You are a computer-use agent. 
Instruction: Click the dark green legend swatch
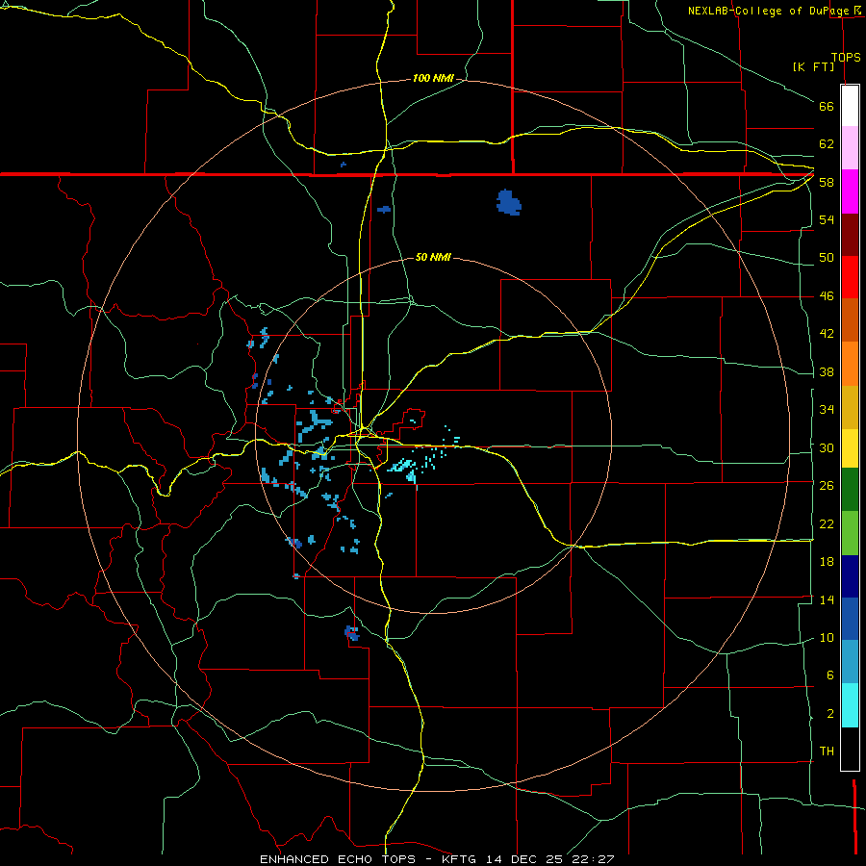click(850, 490)
